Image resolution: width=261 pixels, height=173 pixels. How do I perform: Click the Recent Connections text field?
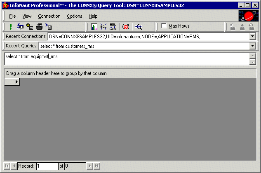click(149, 36)
